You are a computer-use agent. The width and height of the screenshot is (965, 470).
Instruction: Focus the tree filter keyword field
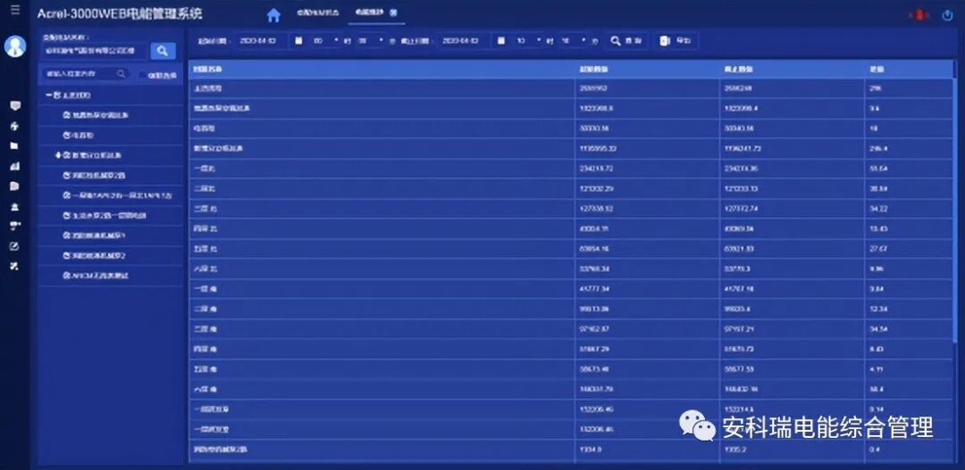pos(86,74)
